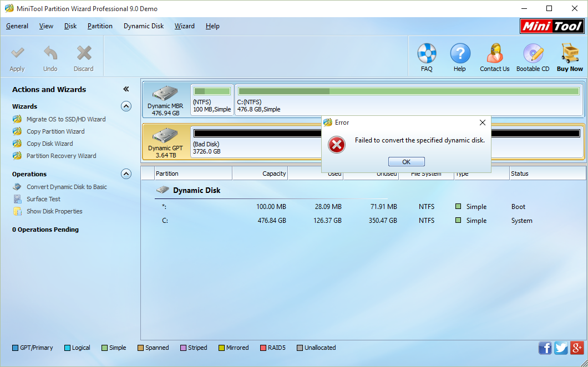Open the Help question mark icon

tap(460, 53)
